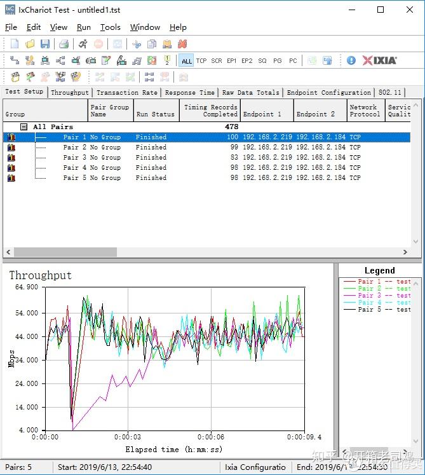Print the test using printer icon
The width and height of the screenshot is (425, 475).
point(64,44)
